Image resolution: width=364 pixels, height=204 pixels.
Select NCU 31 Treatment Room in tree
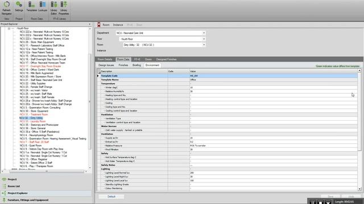(34, 114)
